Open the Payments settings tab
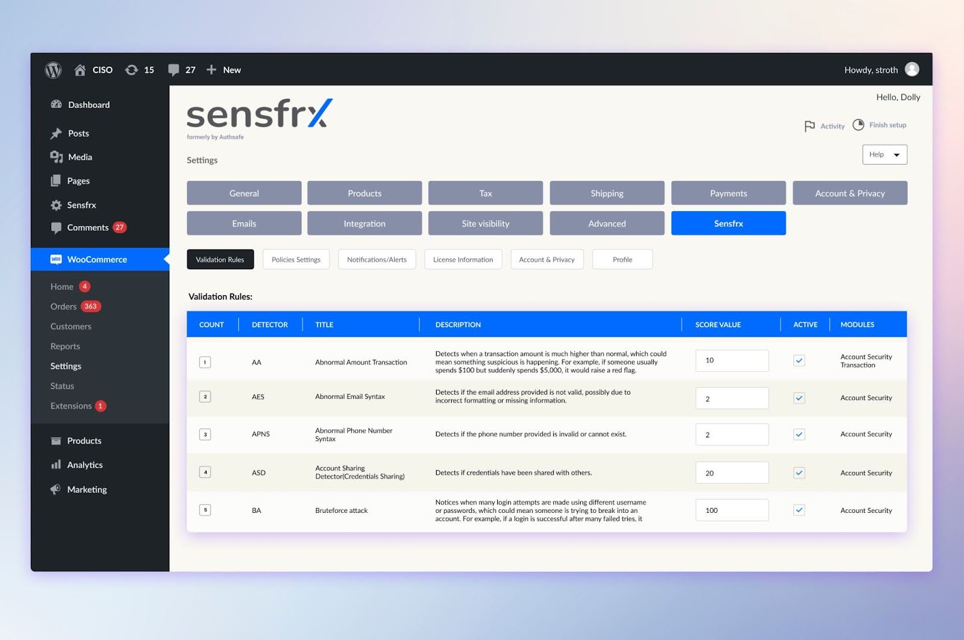964x640 pixels. click(728, 193)
